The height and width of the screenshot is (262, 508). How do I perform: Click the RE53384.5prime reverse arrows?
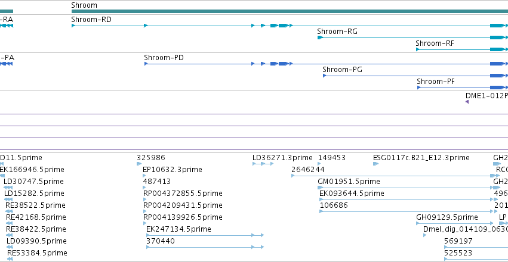pyautogui.click(x=10, y=259)
